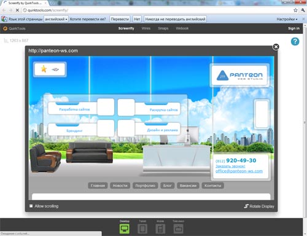Click the Никогда не переводить английский button
Screen dimensions: 307x236
tap(175, 19)
